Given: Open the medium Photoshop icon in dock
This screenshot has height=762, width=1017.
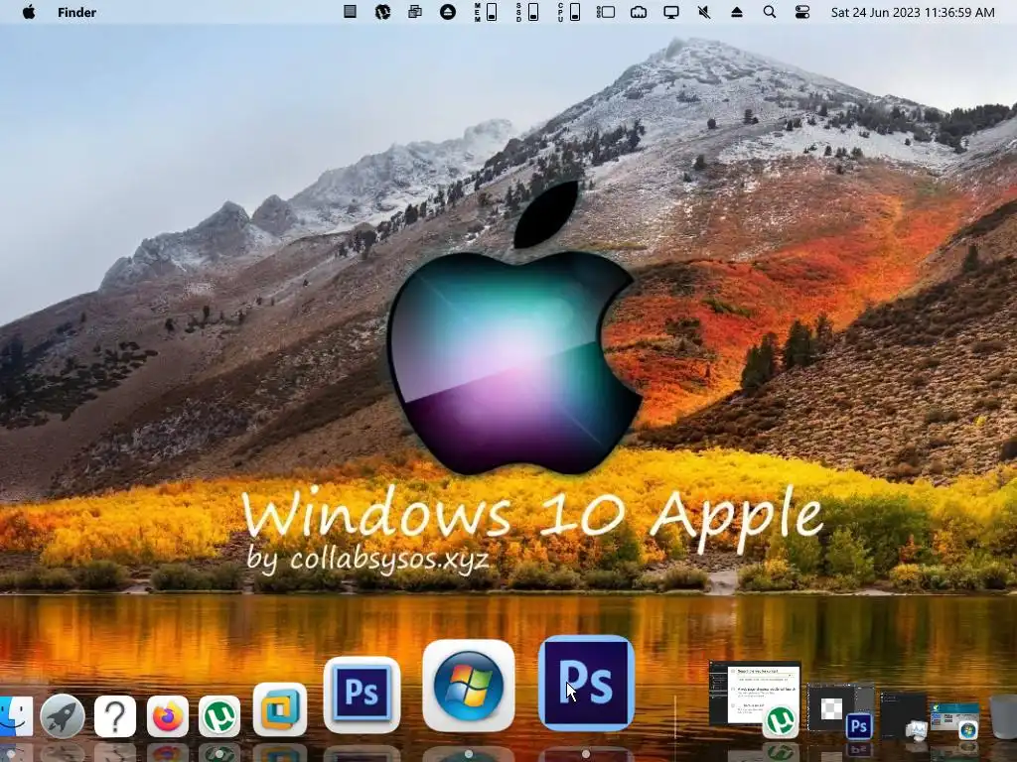Looking at the screenshot, I should click(362, 695).
